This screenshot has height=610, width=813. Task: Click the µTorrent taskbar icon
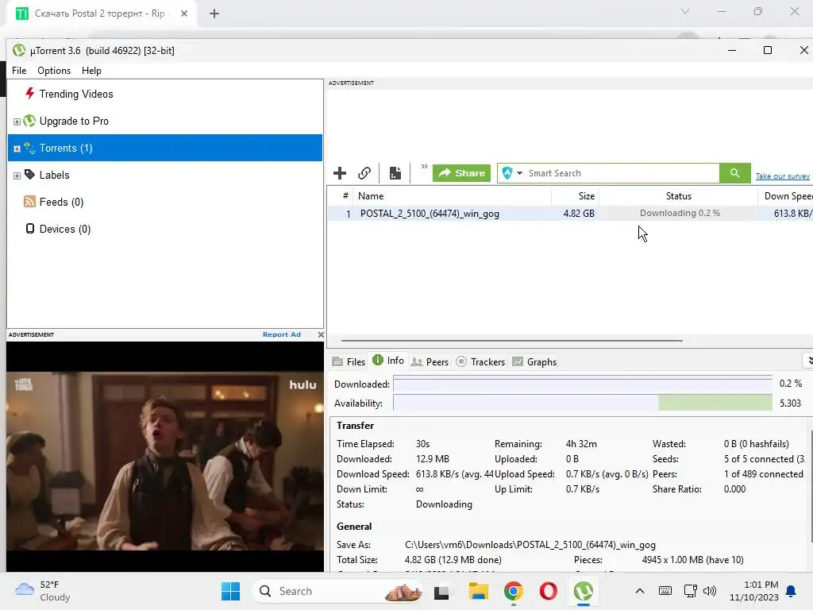(584, 591)
